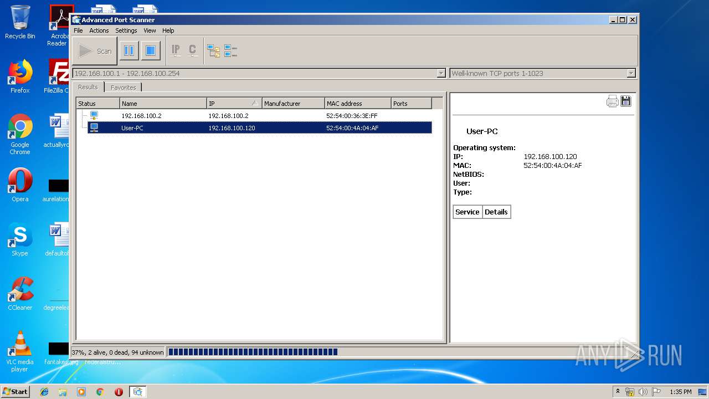This screenshot has height=399, width=709.
Task: Start scanning with the Scan button
Action: click(94, 51)
